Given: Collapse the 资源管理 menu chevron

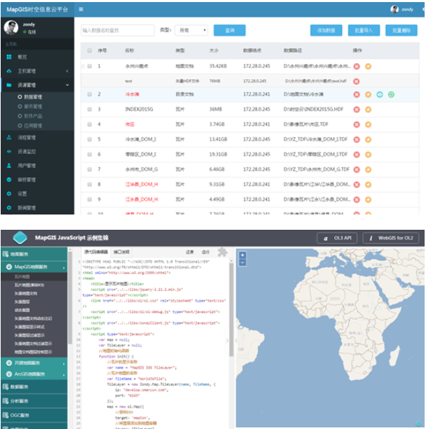Looking at the screenshot, I should pyautogui.click(x=67, y=85).
